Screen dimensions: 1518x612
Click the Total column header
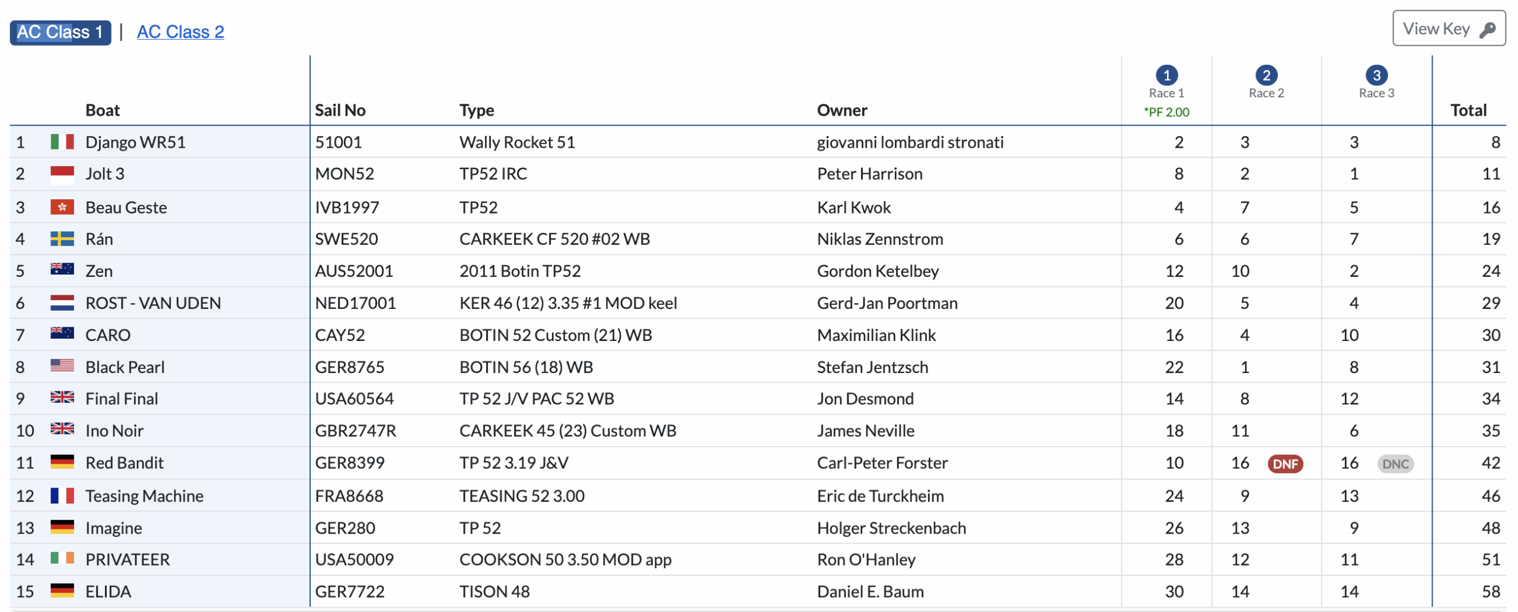coord(1468,110)
